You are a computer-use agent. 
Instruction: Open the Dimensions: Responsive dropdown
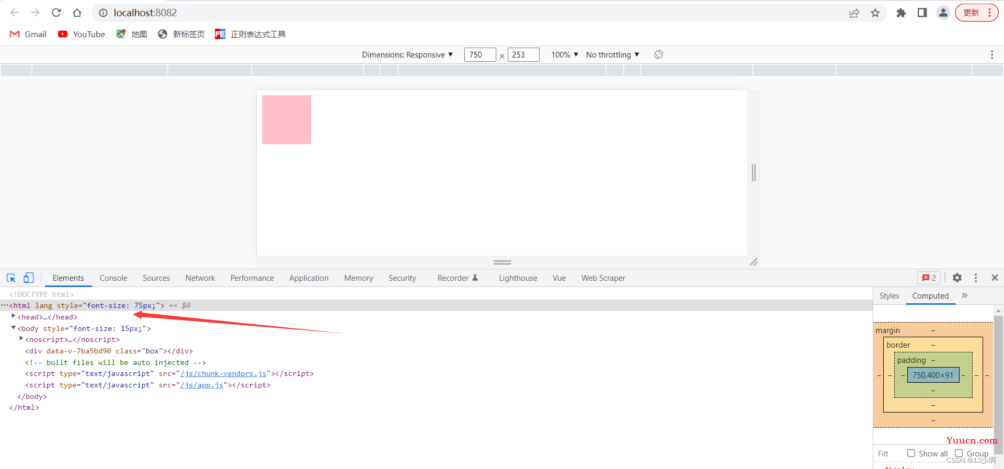pos(407,54)
